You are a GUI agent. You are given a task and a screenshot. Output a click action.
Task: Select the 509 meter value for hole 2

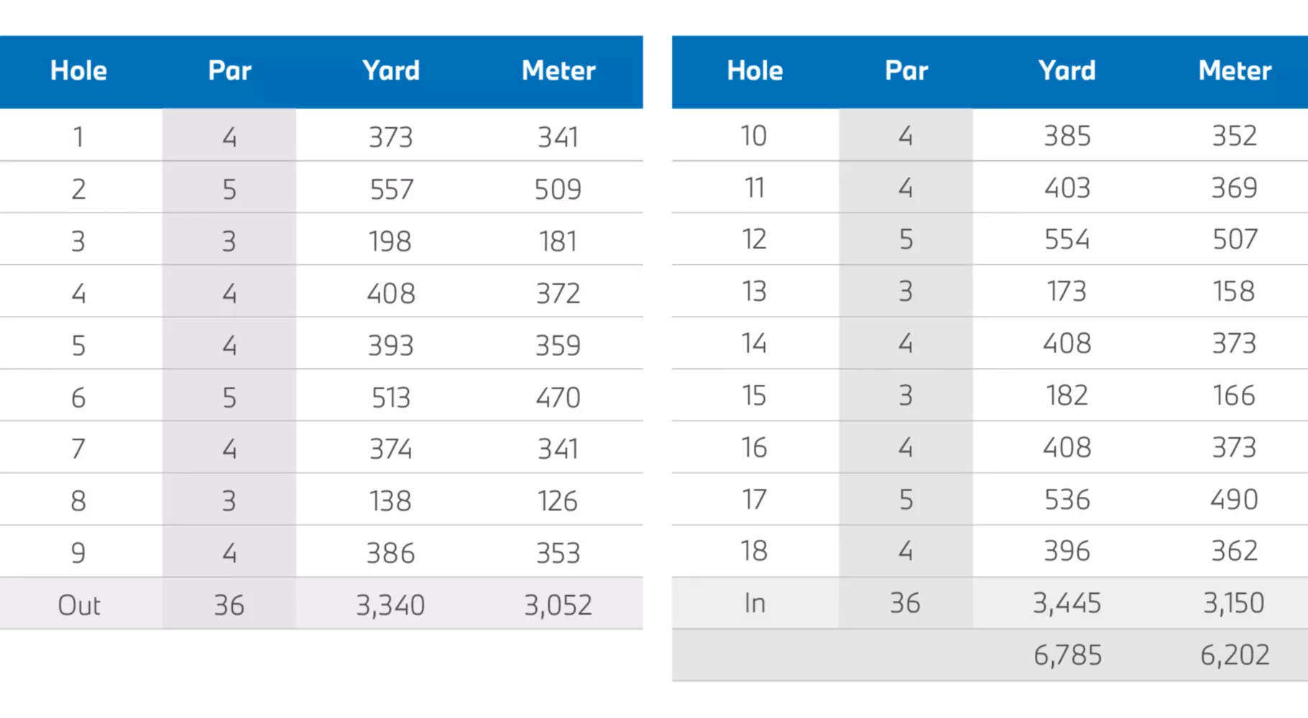pos(558,190)
